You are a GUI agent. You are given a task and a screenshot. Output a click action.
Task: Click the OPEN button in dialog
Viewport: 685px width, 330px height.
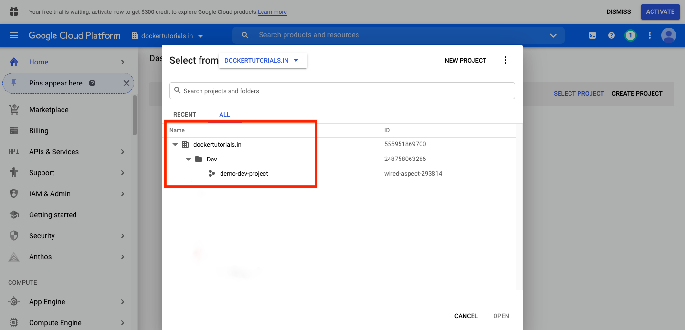(x=501, y=316)
